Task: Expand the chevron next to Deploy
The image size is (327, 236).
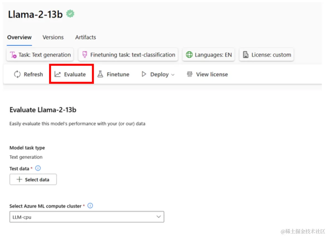Action: coord(173,75)
